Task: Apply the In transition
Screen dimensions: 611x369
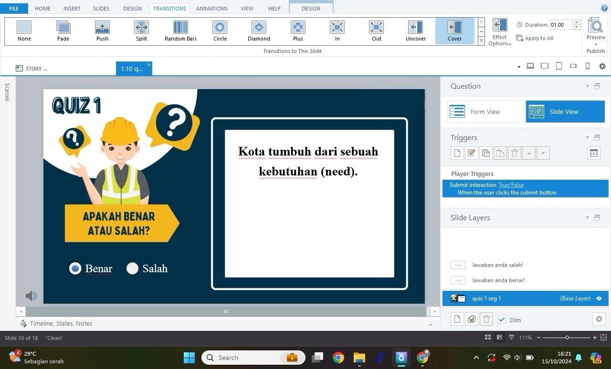Action: point(337,31)
